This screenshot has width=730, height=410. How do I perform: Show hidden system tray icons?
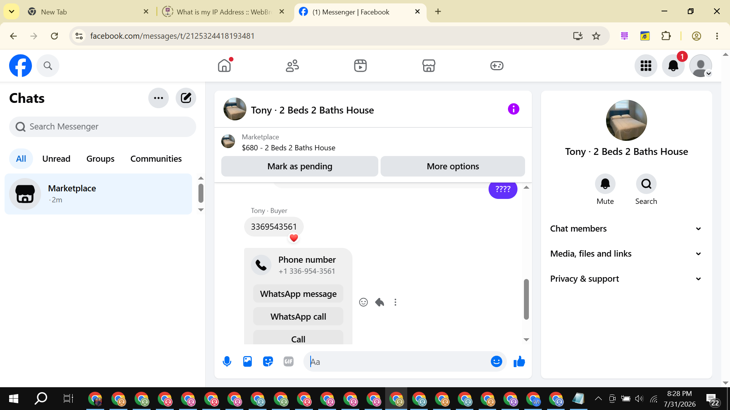pos(598,399)
